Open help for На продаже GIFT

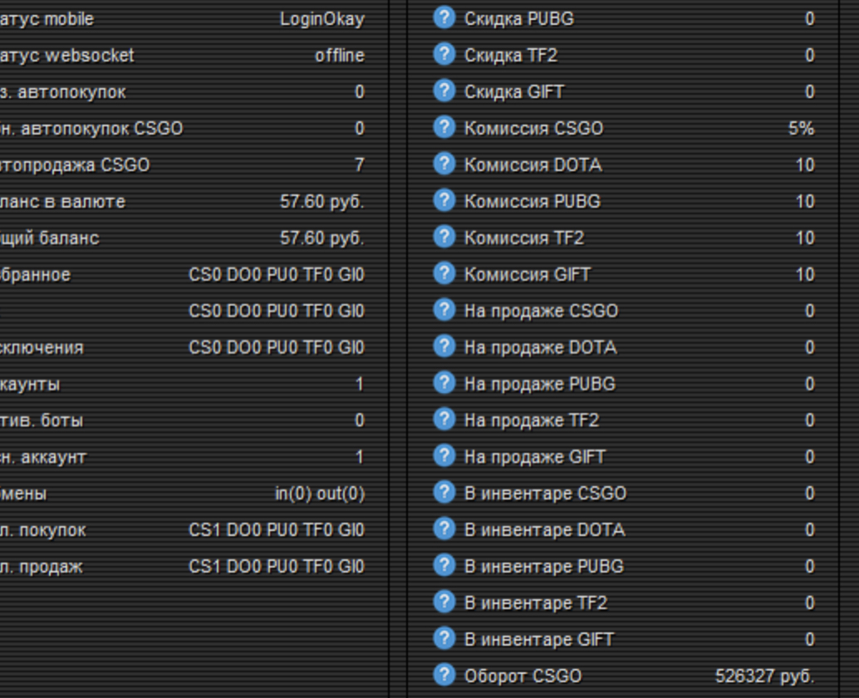(444, 455)
